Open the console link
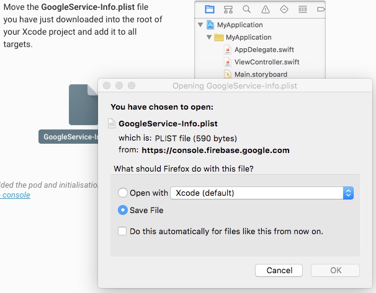 click(x=16, y=195)
